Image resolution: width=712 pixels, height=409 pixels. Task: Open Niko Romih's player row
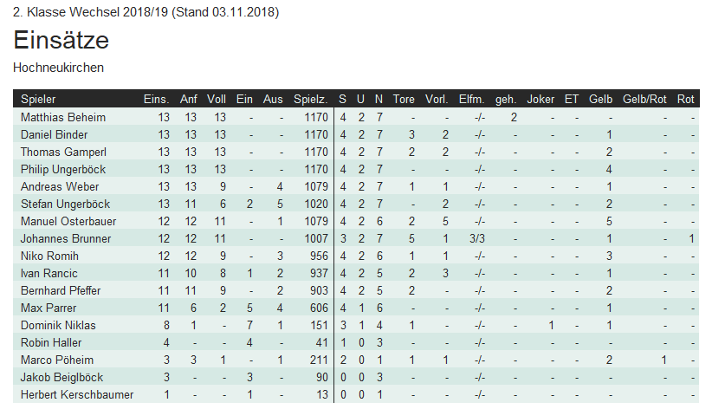45,256
